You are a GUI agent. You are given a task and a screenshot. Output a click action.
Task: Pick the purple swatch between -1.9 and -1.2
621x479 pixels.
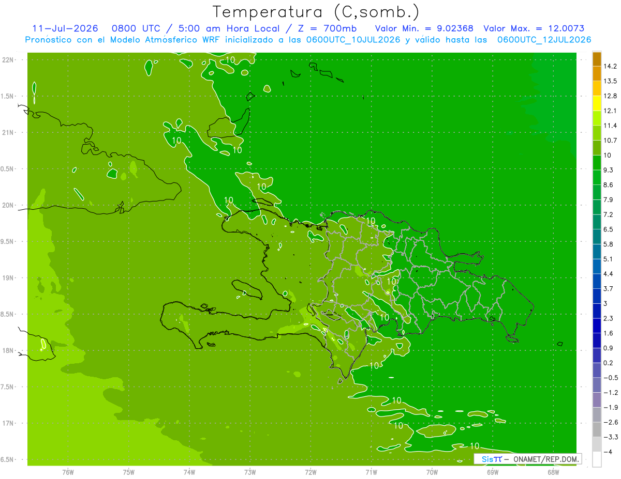[597, 400]
